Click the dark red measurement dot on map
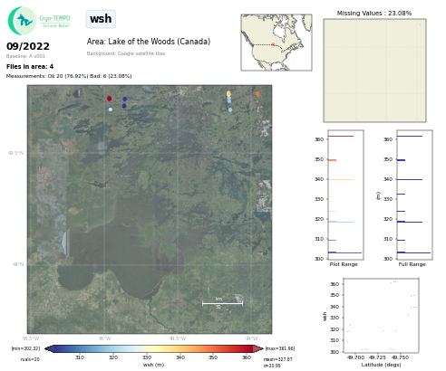 pos(110,99)
